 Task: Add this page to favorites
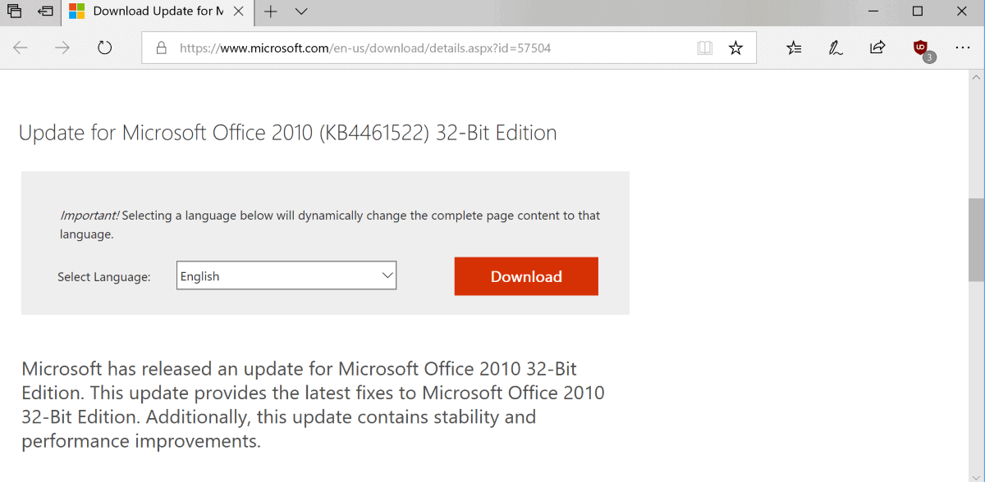735,48
